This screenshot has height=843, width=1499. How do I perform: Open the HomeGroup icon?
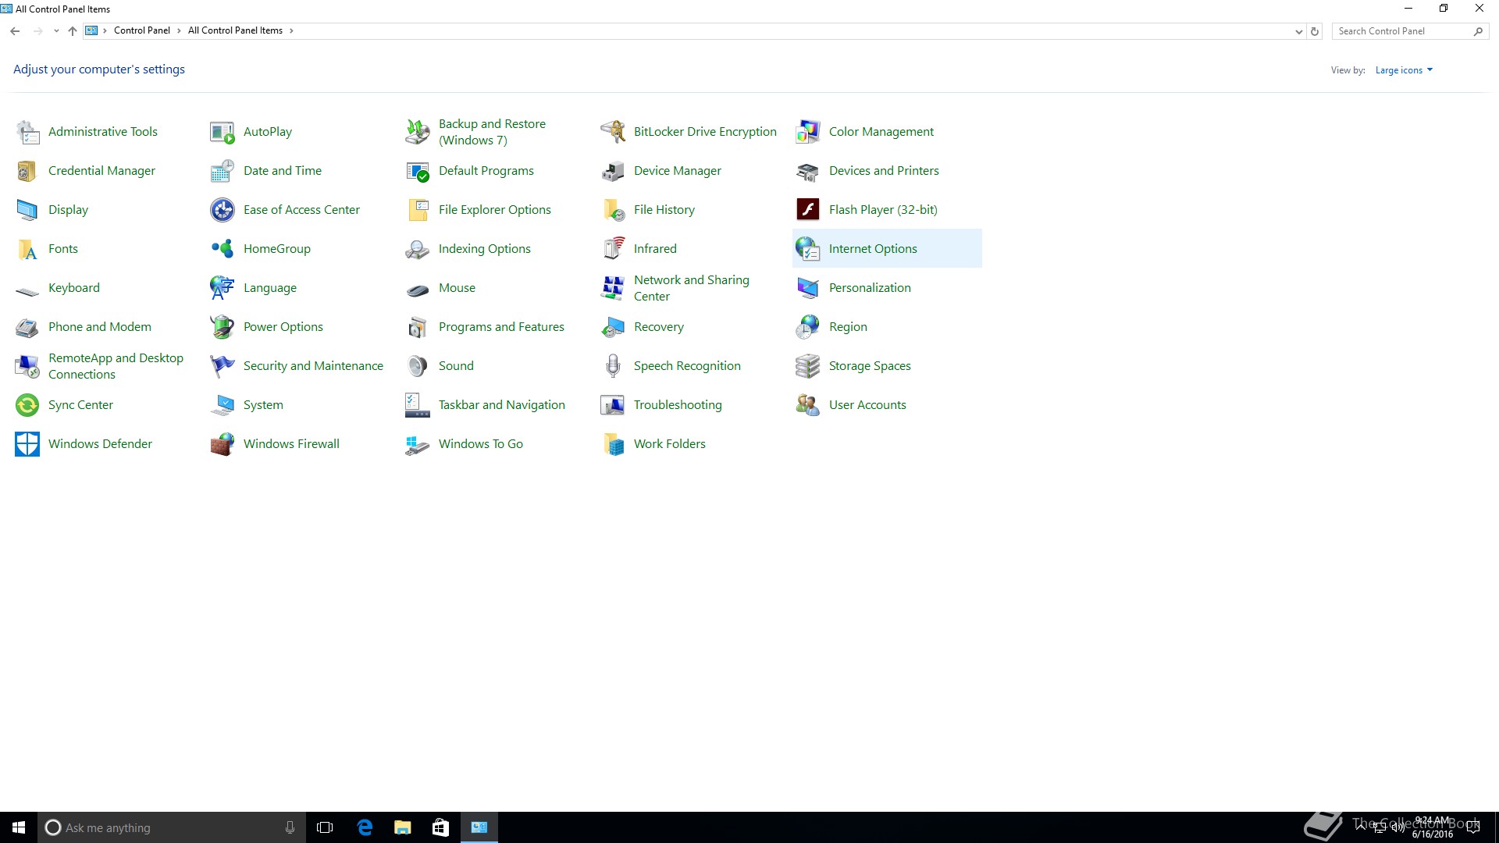[x=223, y=249]
